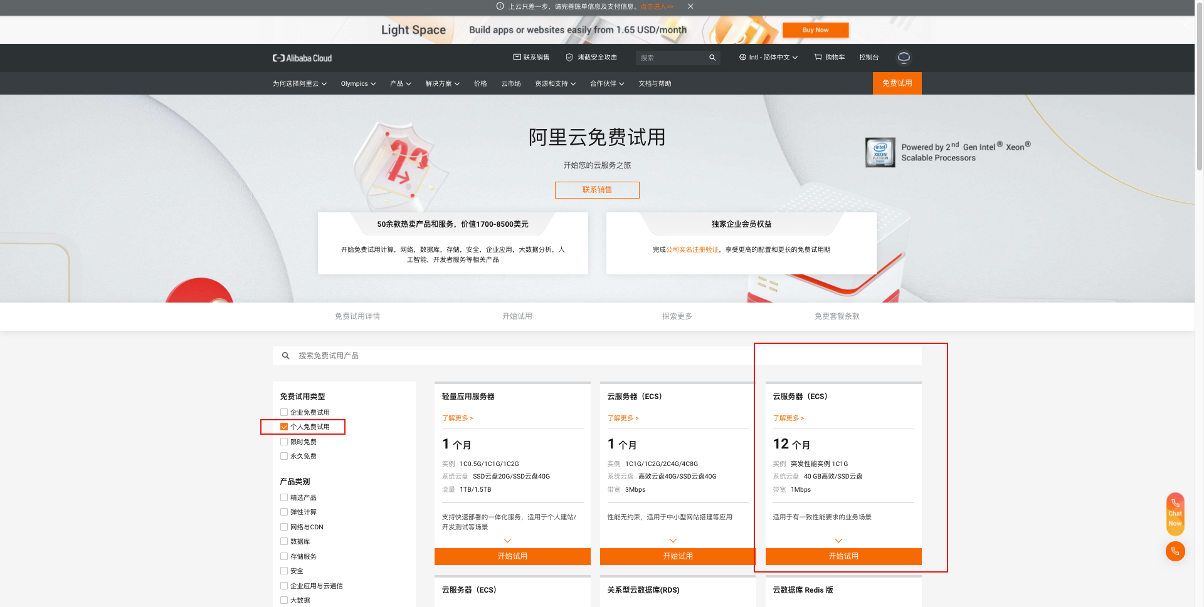Expand details chevron on 轻量应用服务器 card

pos(507,541)
